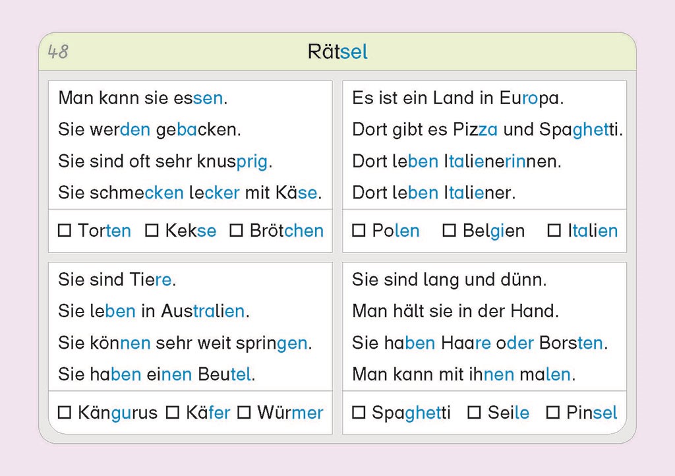Tick the Seile answer box
The height and width of the screenshot is (476, 675).
click(474, 413)
